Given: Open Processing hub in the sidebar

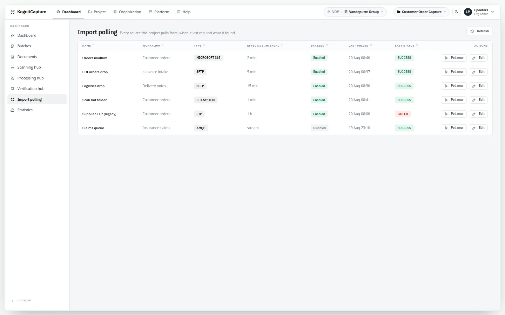Looking at the screenshot, I should coord(37,78).
